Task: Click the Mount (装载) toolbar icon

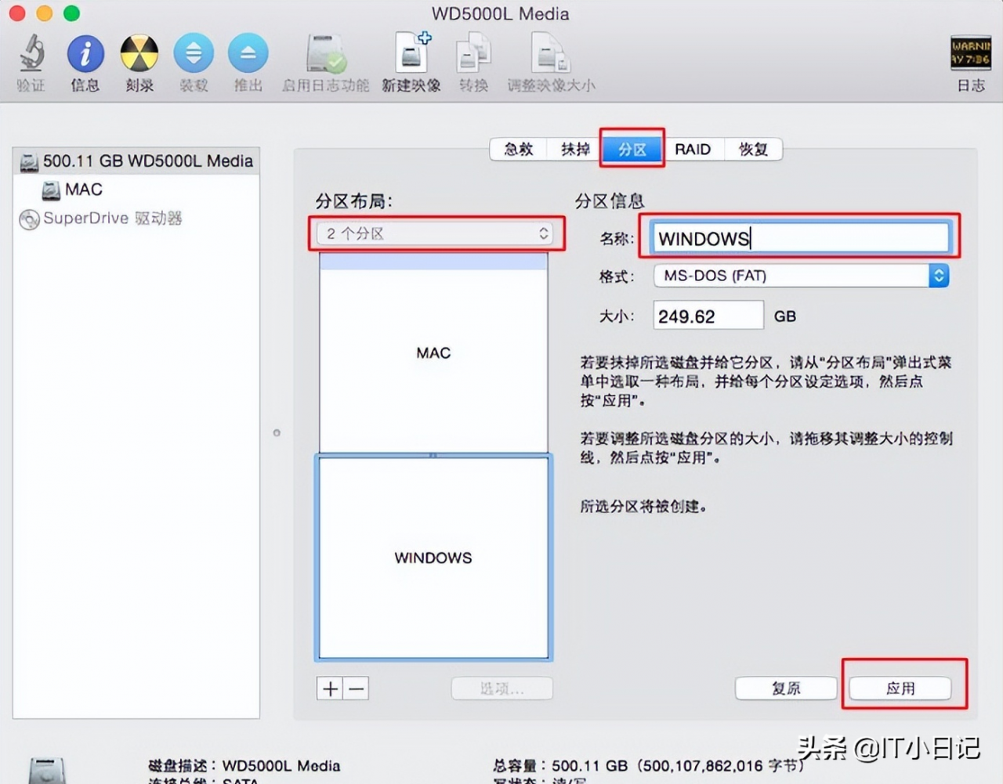Action: tap(194, 54)
